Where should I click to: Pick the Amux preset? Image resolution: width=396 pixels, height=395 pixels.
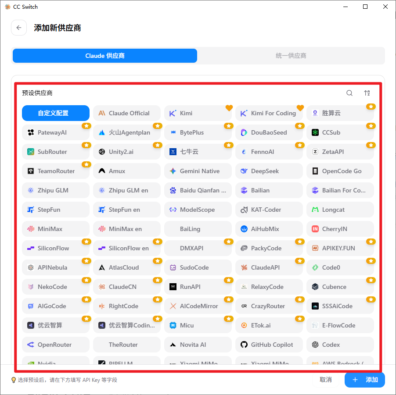click(x=127, y=171)
